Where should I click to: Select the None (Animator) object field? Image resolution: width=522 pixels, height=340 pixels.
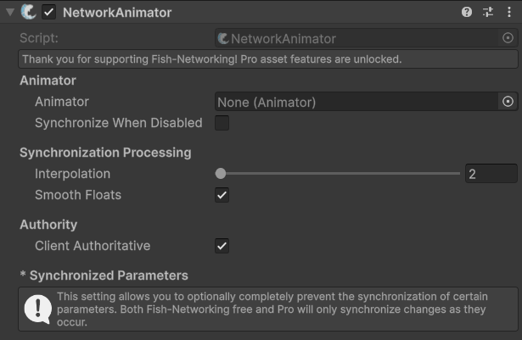coord(356,102)
